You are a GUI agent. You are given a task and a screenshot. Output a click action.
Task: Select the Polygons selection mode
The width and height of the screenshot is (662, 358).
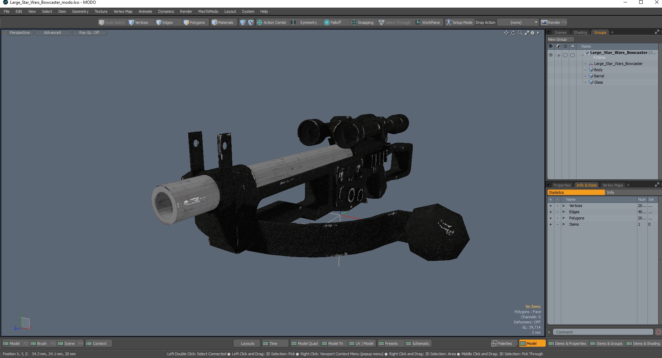(194, 22)
